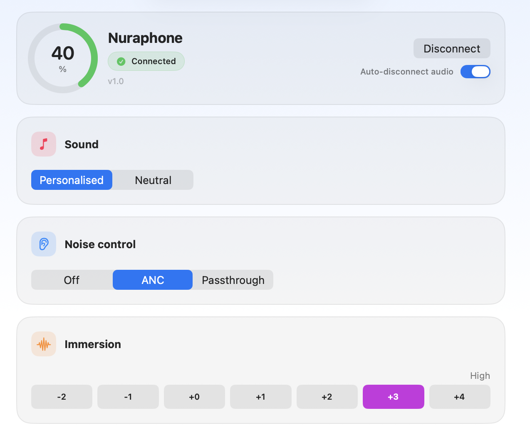Toggle the Auto-disconnect audio switch
This screenshot has width=530, height=428.
click(x=476, y=72)
